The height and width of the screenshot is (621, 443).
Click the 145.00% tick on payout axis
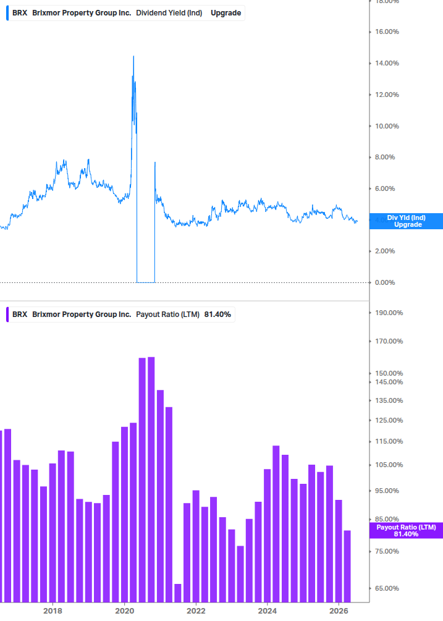point(389,382)
